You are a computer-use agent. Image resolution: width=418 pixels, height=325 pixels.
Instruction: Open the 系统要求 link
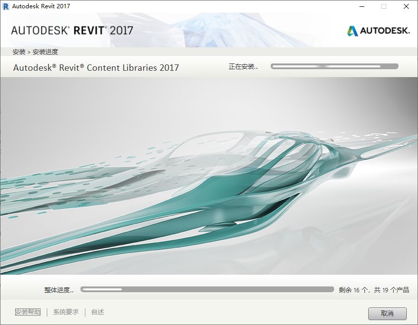66,312
